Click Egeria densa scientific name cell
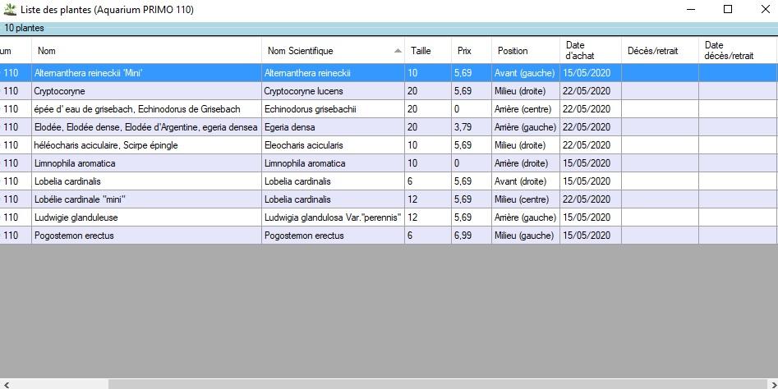The height and width of the screenshot is (389, 778). [x=334, y=127]
